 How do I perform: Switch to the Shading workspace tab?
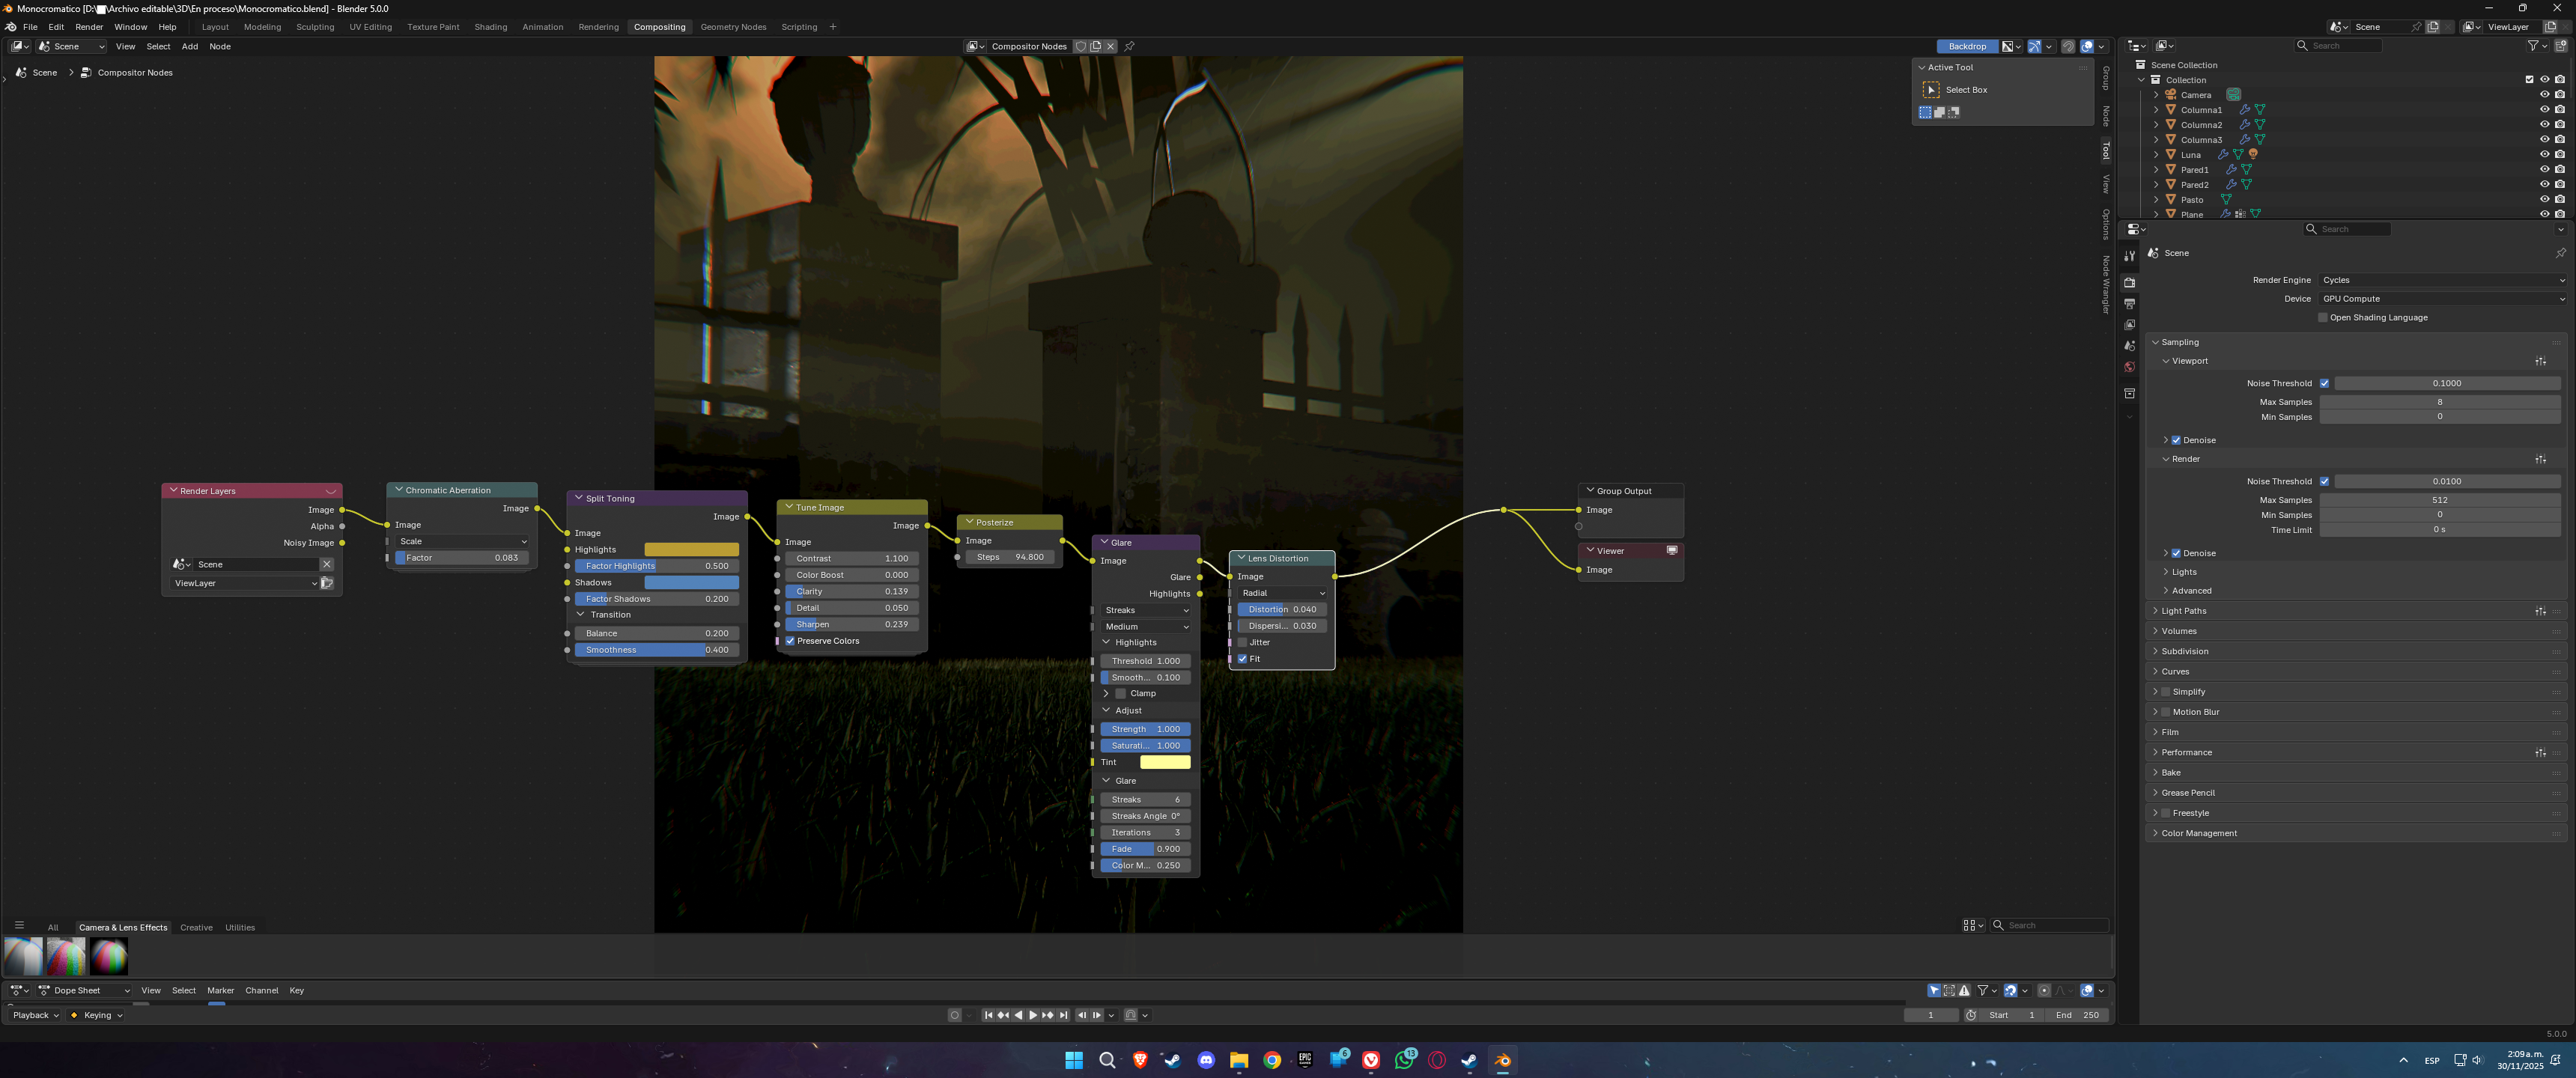point(490,27)
